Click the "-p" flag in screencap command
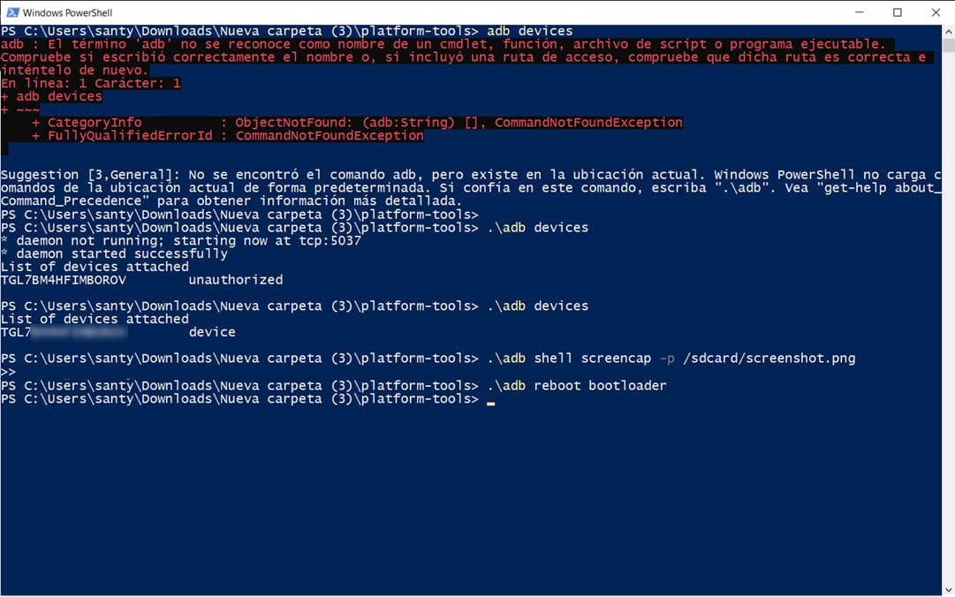 pyautogui.click(x=667, y=359)
